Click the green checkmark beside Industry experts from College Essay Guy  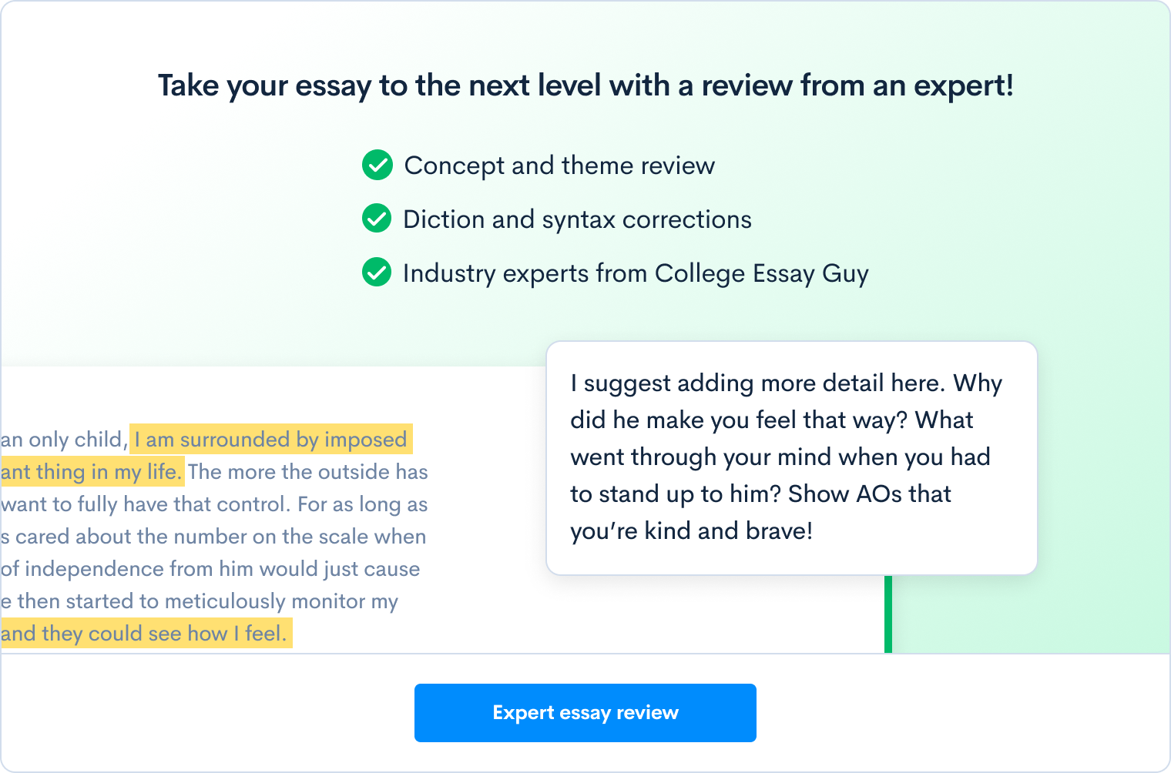[377, 273]
